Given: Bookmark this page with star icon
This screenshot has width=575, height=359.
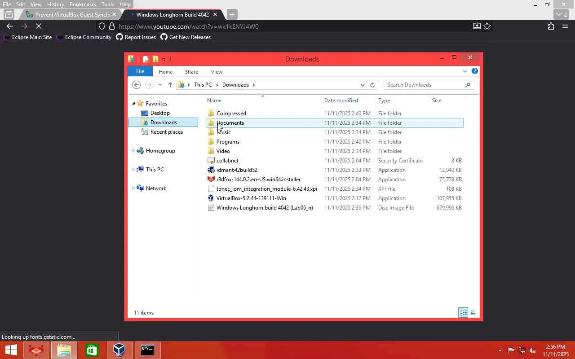Looking at the screenshot, I should click(x=487, y=26).
